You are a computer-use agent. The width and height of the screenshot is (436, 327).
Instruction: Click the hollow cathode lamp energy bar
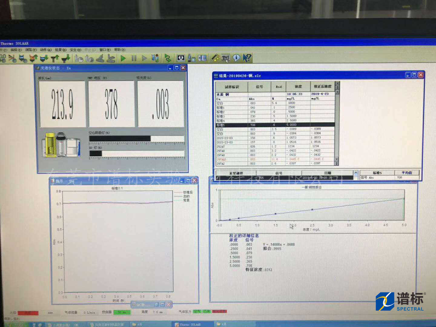(137, 139)
